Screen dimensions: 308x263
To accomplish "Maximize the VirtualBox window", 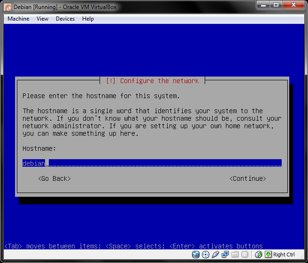I will point(276,5).
